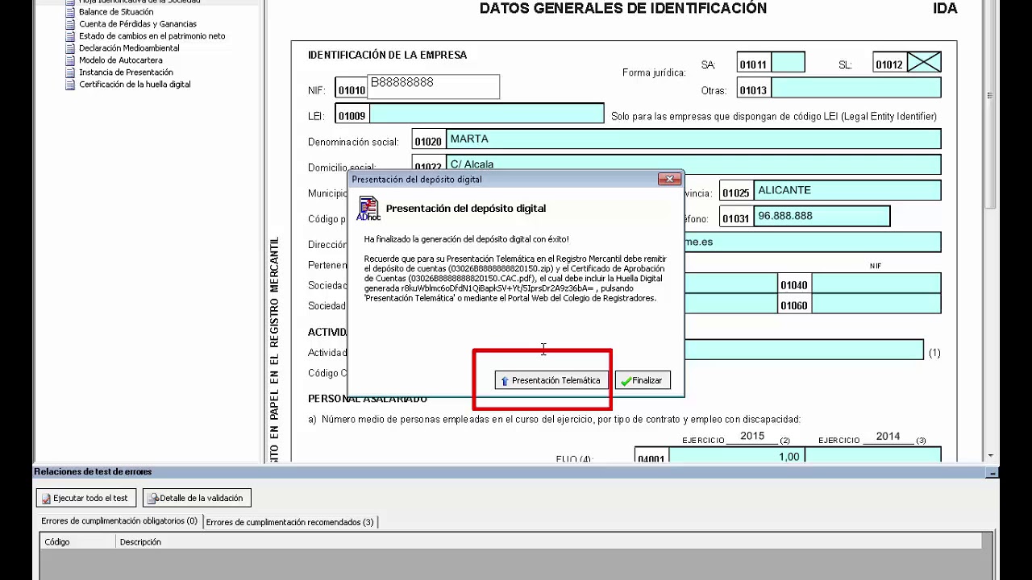Open Modelo de Autocartera tree item
The width and height of the screenshot is (1032, 580).
tap(121, 60)
